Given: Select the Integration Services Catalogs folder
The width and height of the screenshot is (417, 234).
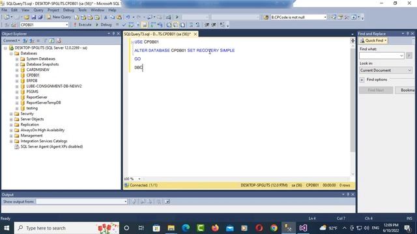Looking at the screenshot, I should [x=44, y=141].
